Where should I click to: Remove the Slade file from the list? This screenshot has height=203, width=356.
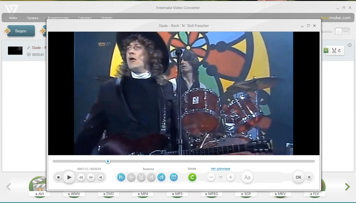tap(349, 45)
